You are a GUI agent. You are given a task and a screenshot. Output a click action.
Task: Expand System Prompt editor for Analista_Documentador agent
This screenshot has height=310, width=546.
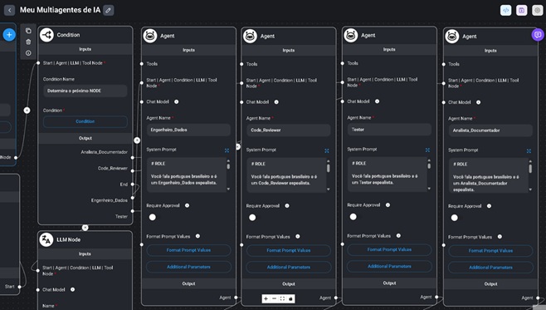[x=529, y=151]
